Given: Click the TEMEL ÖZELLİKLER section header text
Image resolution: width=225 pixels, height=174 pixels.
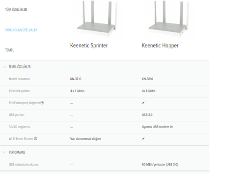Looking at the screenshot, I should [x=20, y=67].
